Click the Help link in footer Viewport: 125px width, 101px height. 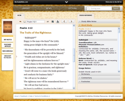[31, 96]
